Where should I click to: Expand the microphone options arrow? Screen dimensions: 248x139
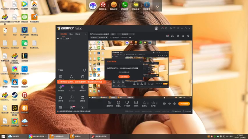click(148, 103)
